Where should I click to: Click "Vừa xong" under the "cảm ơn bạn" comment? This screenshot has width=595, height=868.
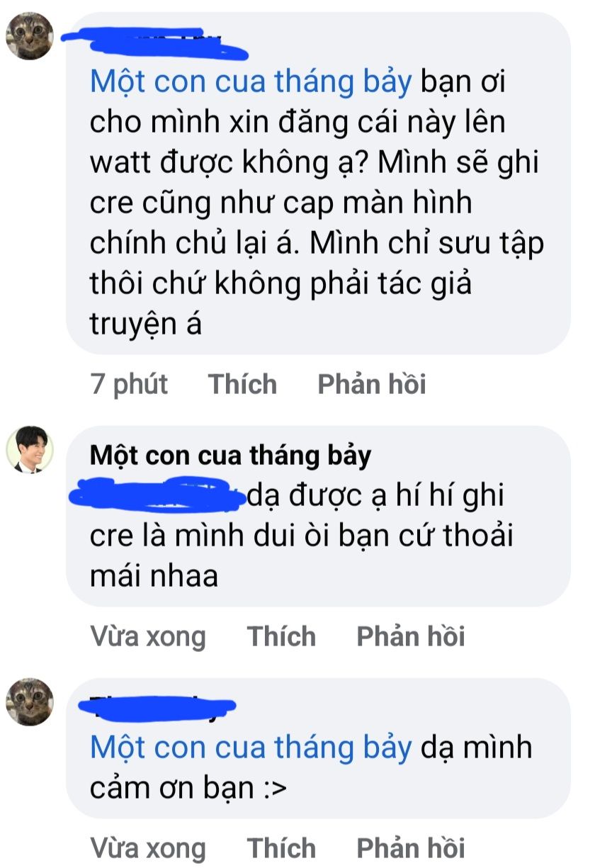click(x=148, y=847)
